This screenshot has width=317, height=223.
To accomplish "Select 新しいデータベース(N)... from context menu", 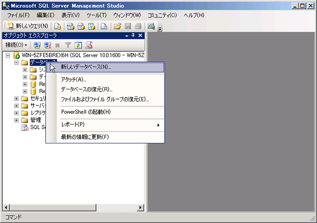I will [x=105, y=67].
